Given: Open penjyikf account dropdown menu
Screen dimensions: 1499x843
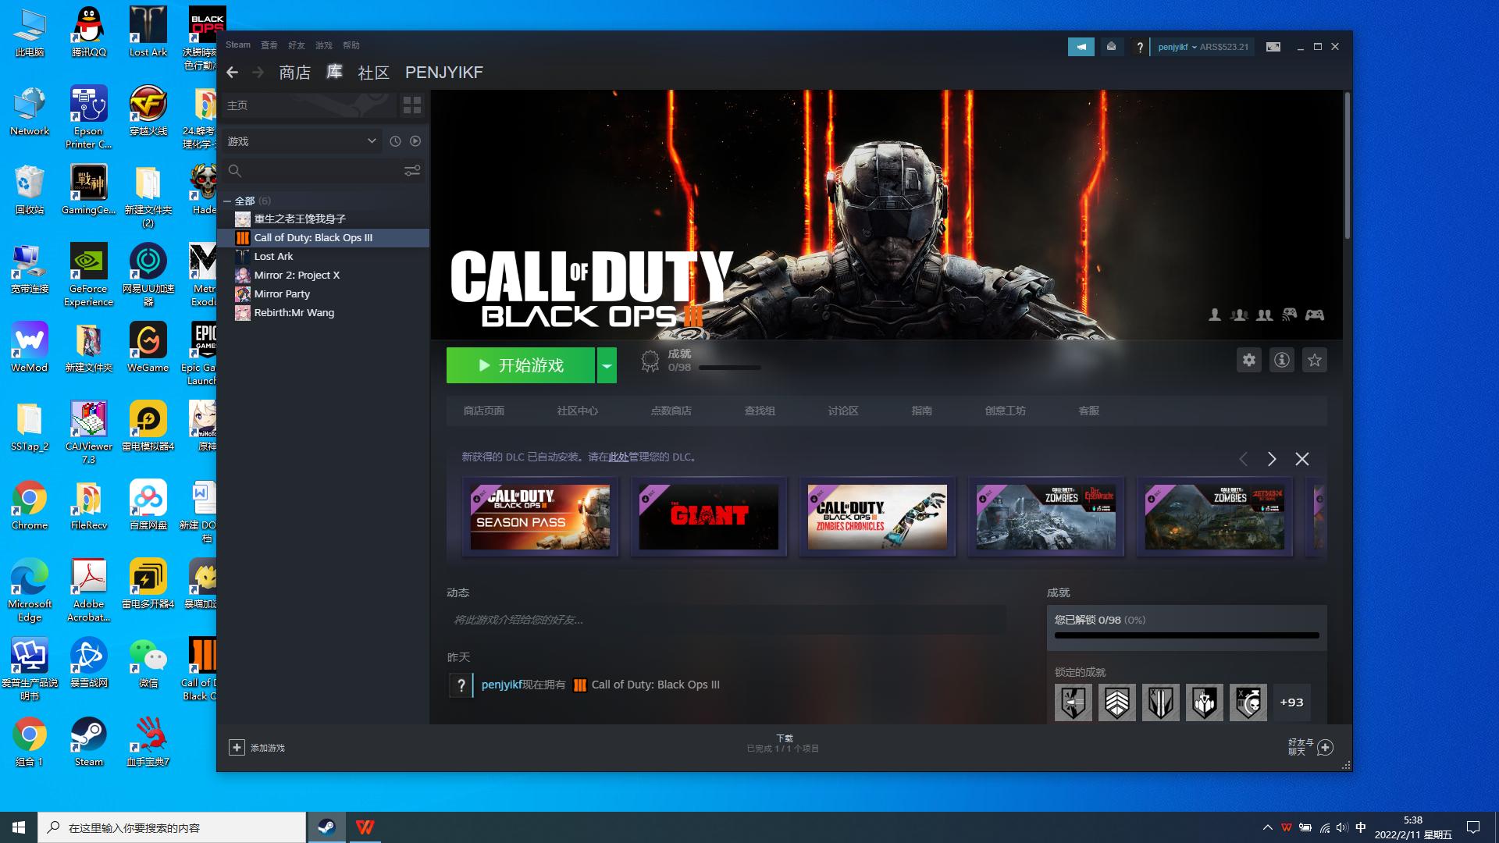Looking at the screenshot, I should pos(1177,47).
